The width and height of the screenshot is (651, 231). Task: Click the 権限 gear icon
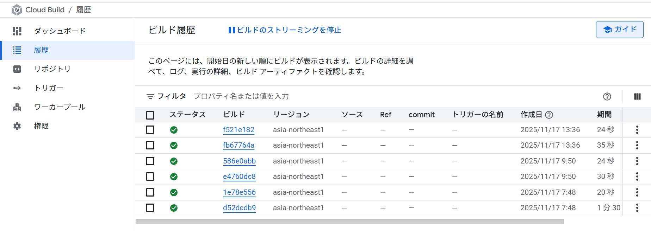(x=17, y=126)
